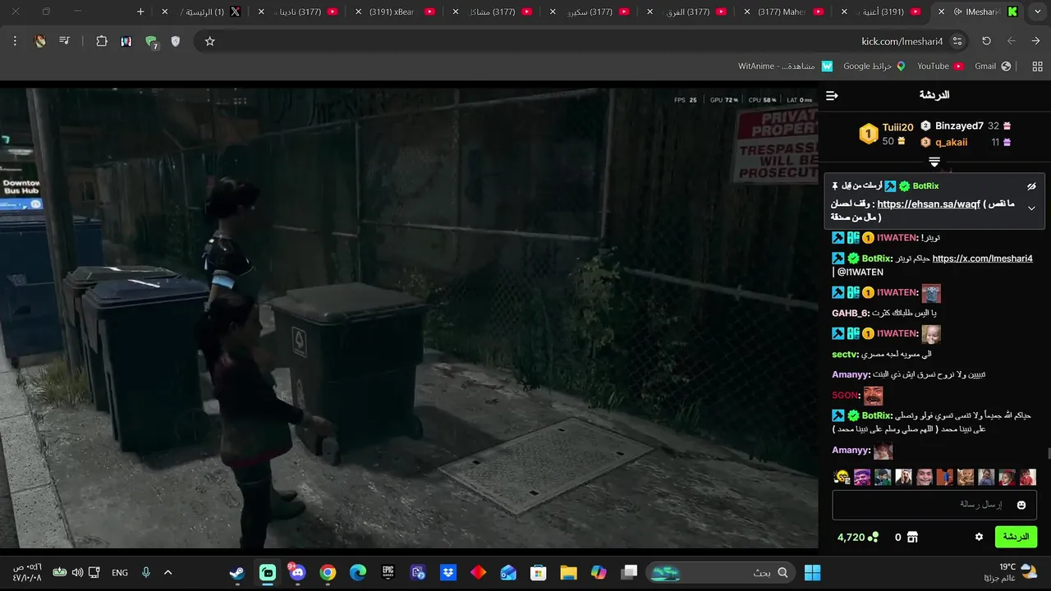Click the taskbar search box
Image resolution: width=1051 pixels, height=591 pixels.
click(721, 572)
